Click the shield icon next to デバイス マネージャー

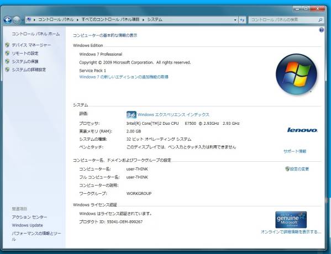(x=7, y=45)
